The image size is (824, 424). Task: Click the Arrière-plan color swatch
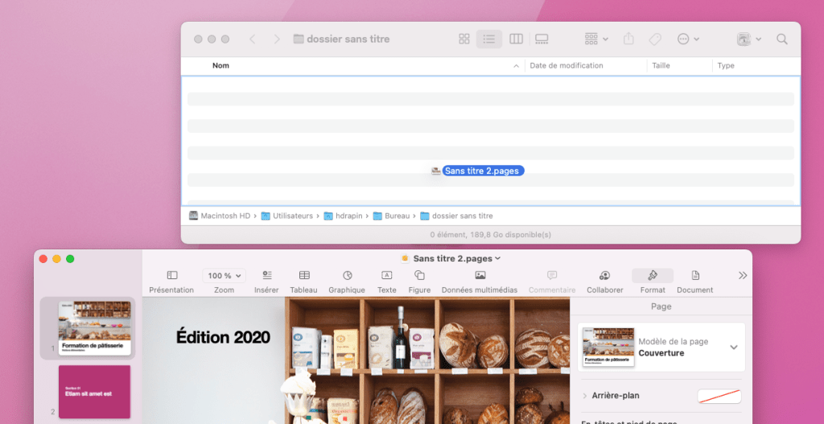(719, 396)
